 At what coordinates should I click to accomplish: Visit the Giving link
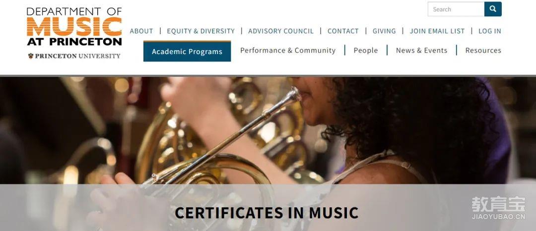click(x=384, y=31)
